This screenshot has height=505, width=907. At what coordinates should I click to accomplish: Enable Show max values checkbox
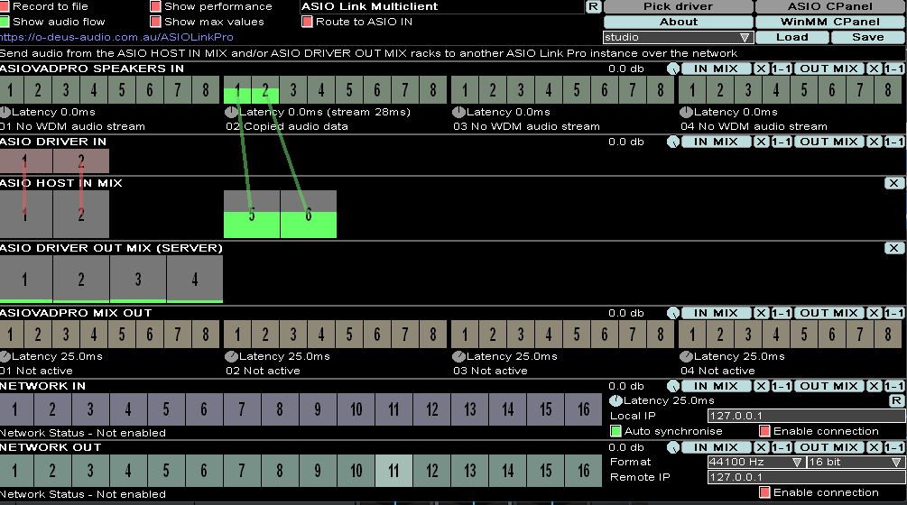(155, 22)
